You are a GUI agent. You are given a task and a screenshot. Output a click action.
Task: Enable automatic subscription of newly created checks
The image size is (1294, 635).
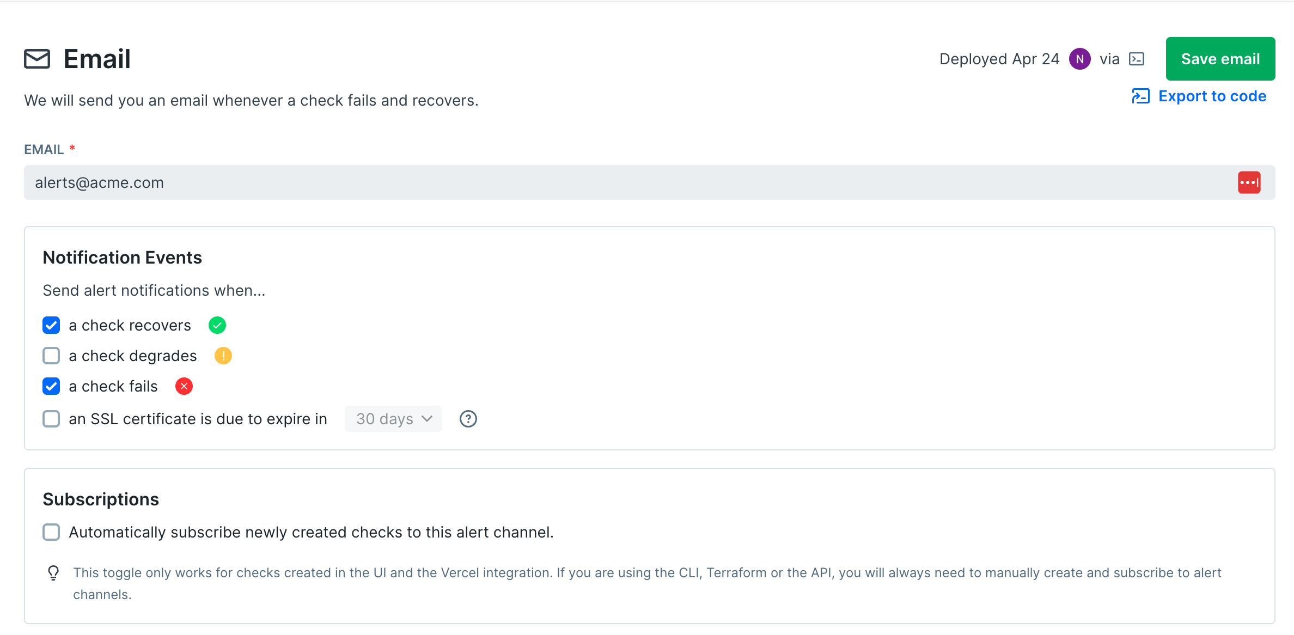coord(51,532)
